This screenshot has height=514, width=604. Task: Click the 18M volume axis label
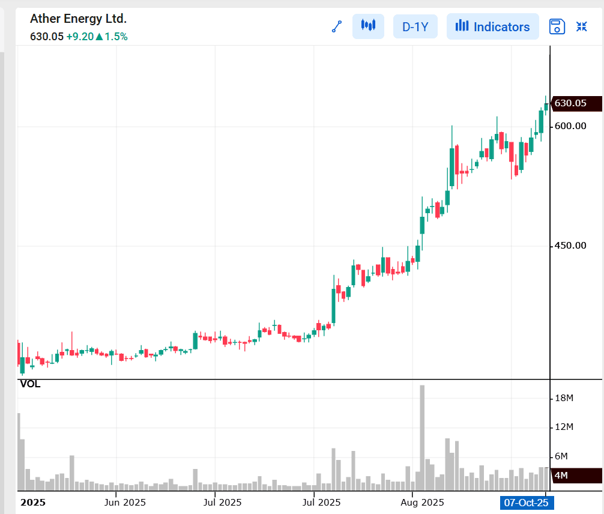[x=564, y=398]
